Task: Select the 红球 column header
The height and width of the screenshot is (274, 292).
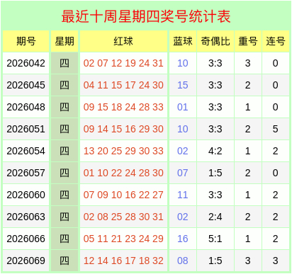Action: [x=123, y=41]
